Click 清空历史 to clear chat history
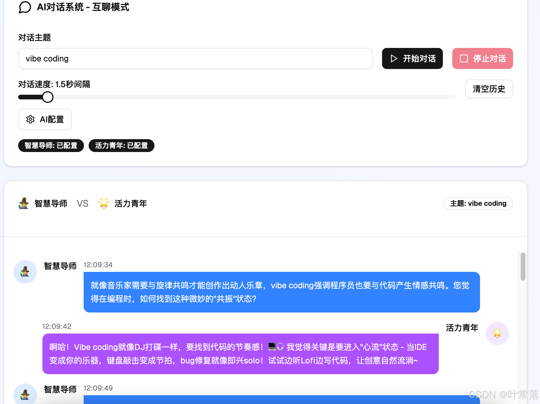This screenshot has width=540, height=404. tap(489, 89)
